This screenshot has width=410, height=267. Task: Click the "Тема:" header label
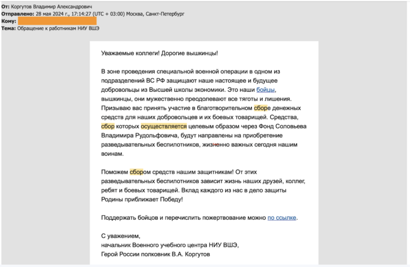(x=8, y=28)
